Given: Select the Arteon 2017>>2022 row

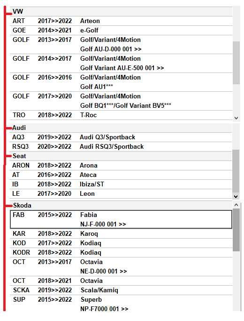Looking at the screenshot, I should coord(121,21).
